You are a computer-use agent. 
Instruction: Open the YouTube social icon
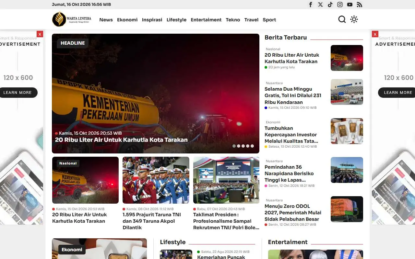(350, 5)
